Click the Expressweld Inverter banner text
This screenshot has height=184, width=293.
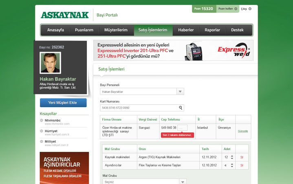pos(135,50)
